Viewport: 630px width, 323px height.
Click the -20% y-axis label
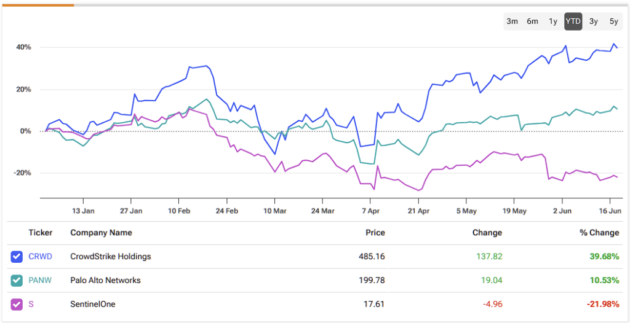tap(23, 173)
